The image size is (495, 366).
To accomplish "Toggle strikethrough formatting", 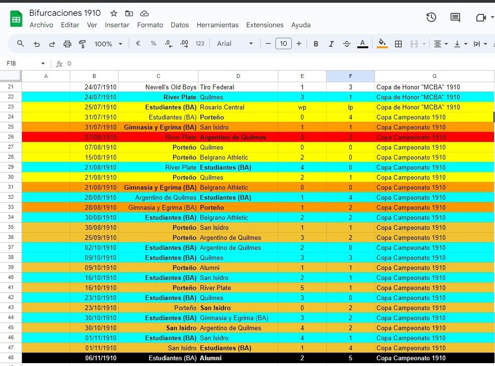I will (x=346, y=44).
